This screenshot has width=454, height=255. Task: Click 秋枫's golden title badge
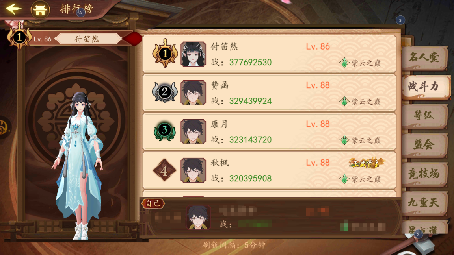[366, 163]
